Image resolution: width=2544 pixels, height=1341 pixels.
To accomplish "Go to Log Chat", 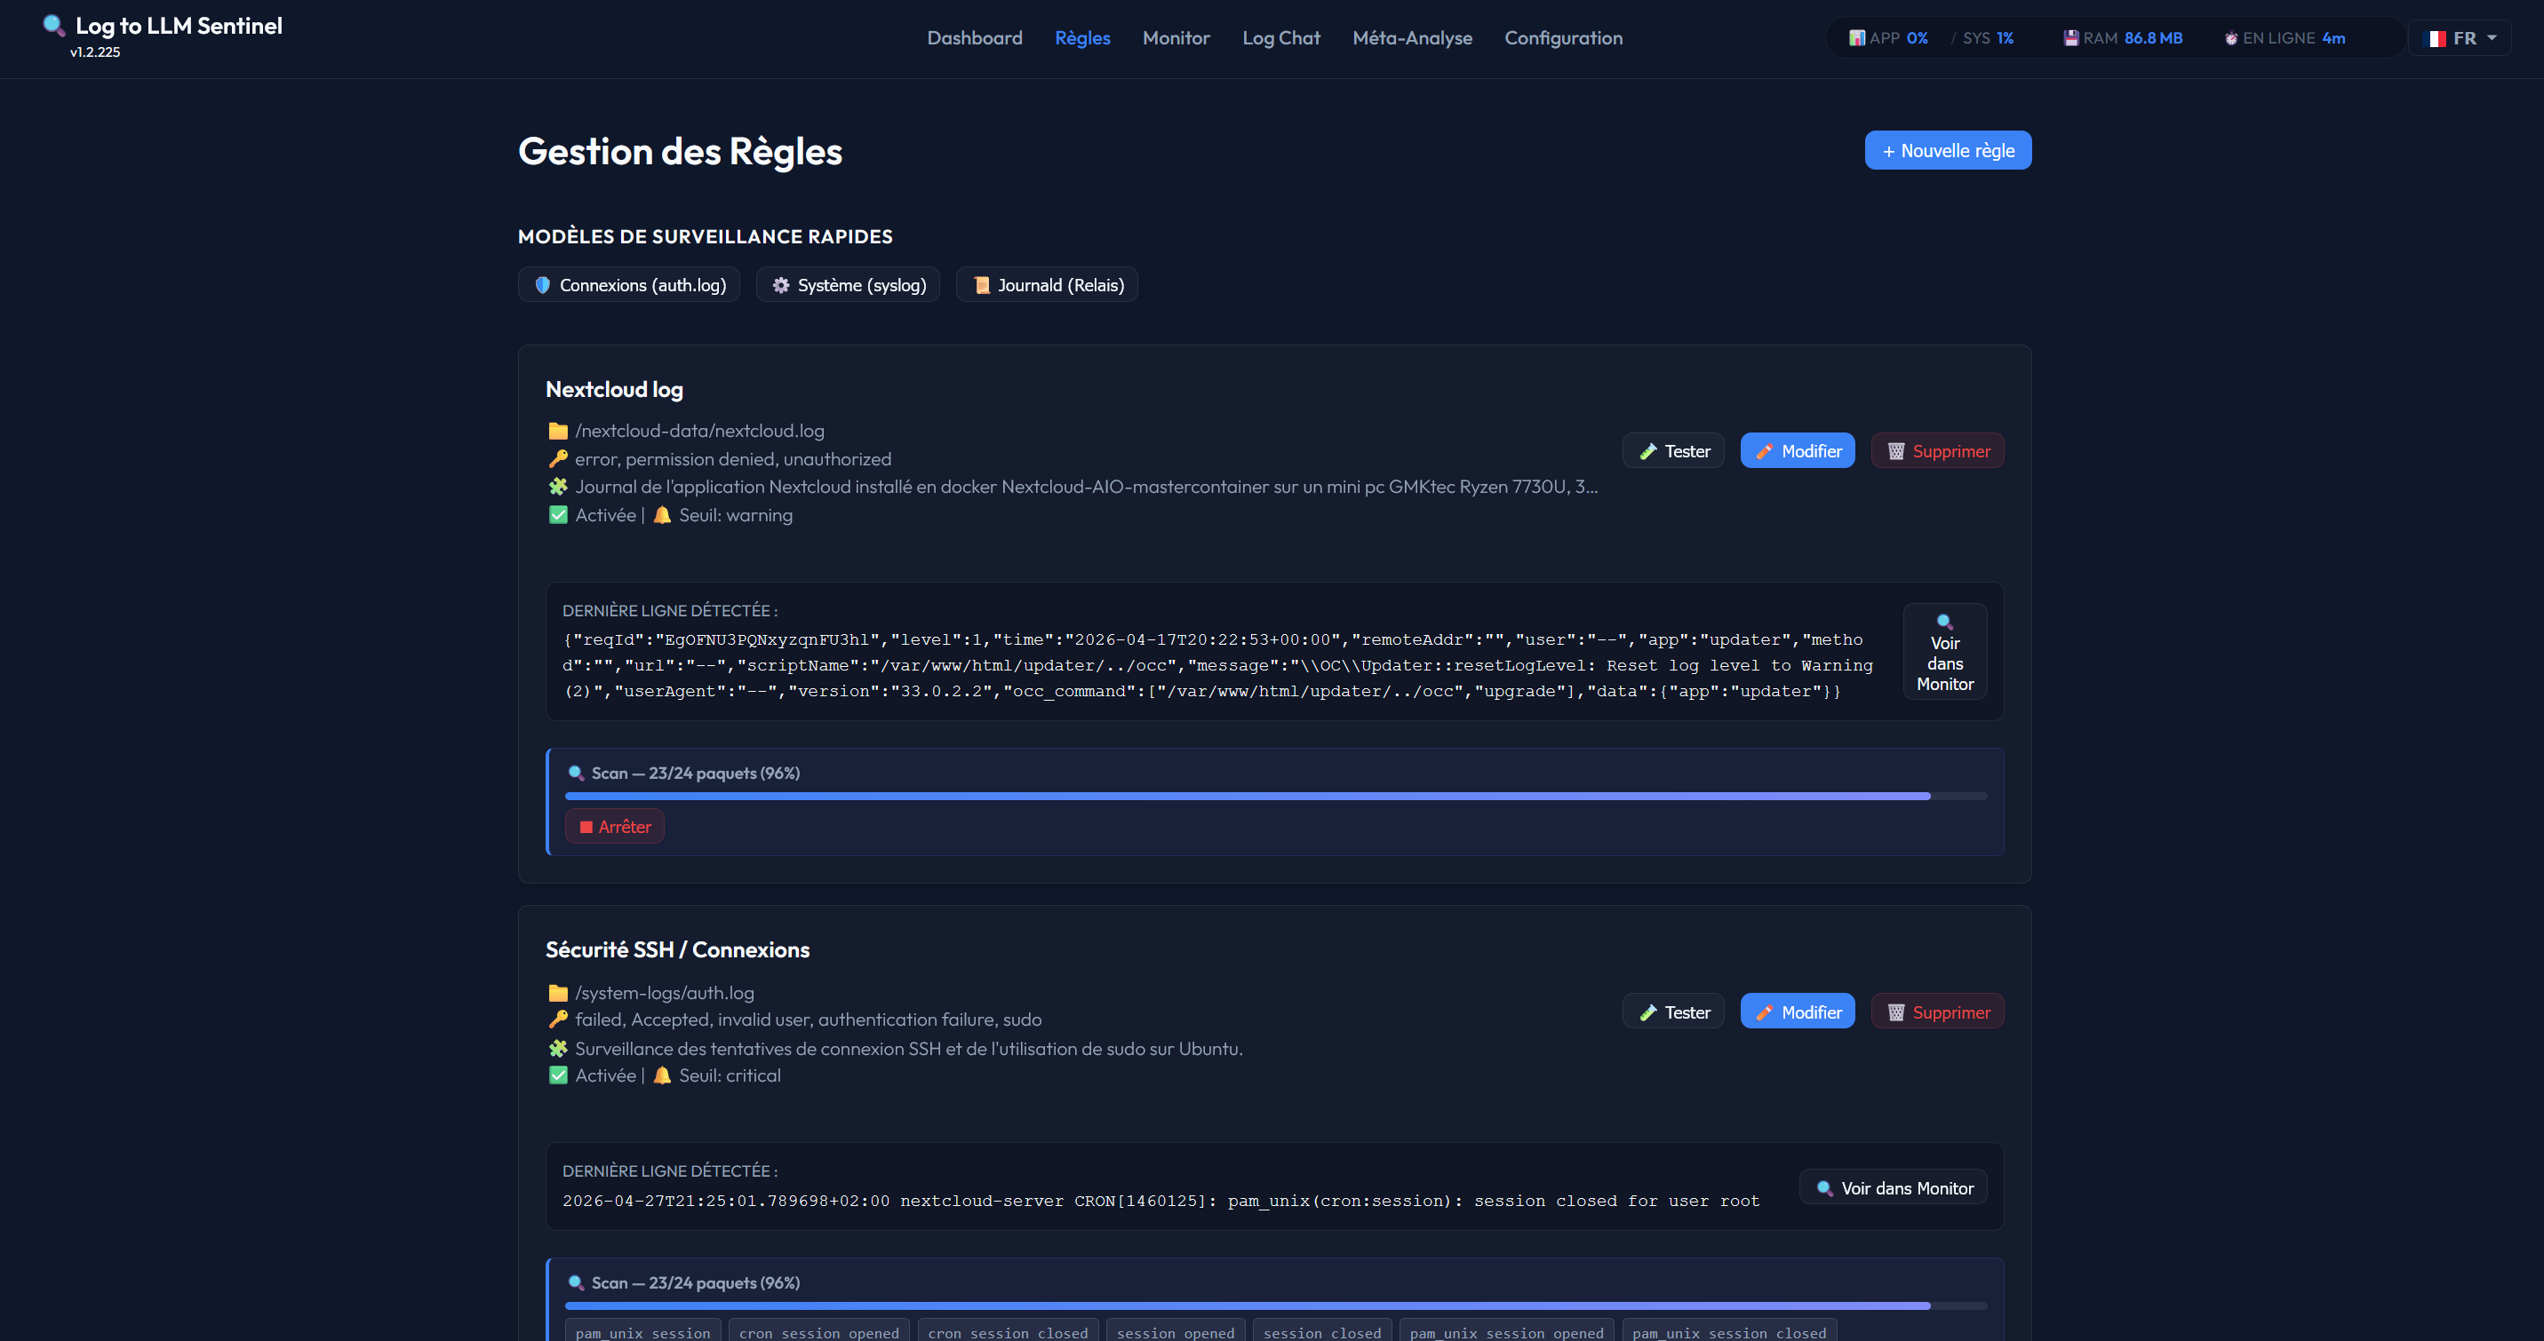I will 1281,37.
